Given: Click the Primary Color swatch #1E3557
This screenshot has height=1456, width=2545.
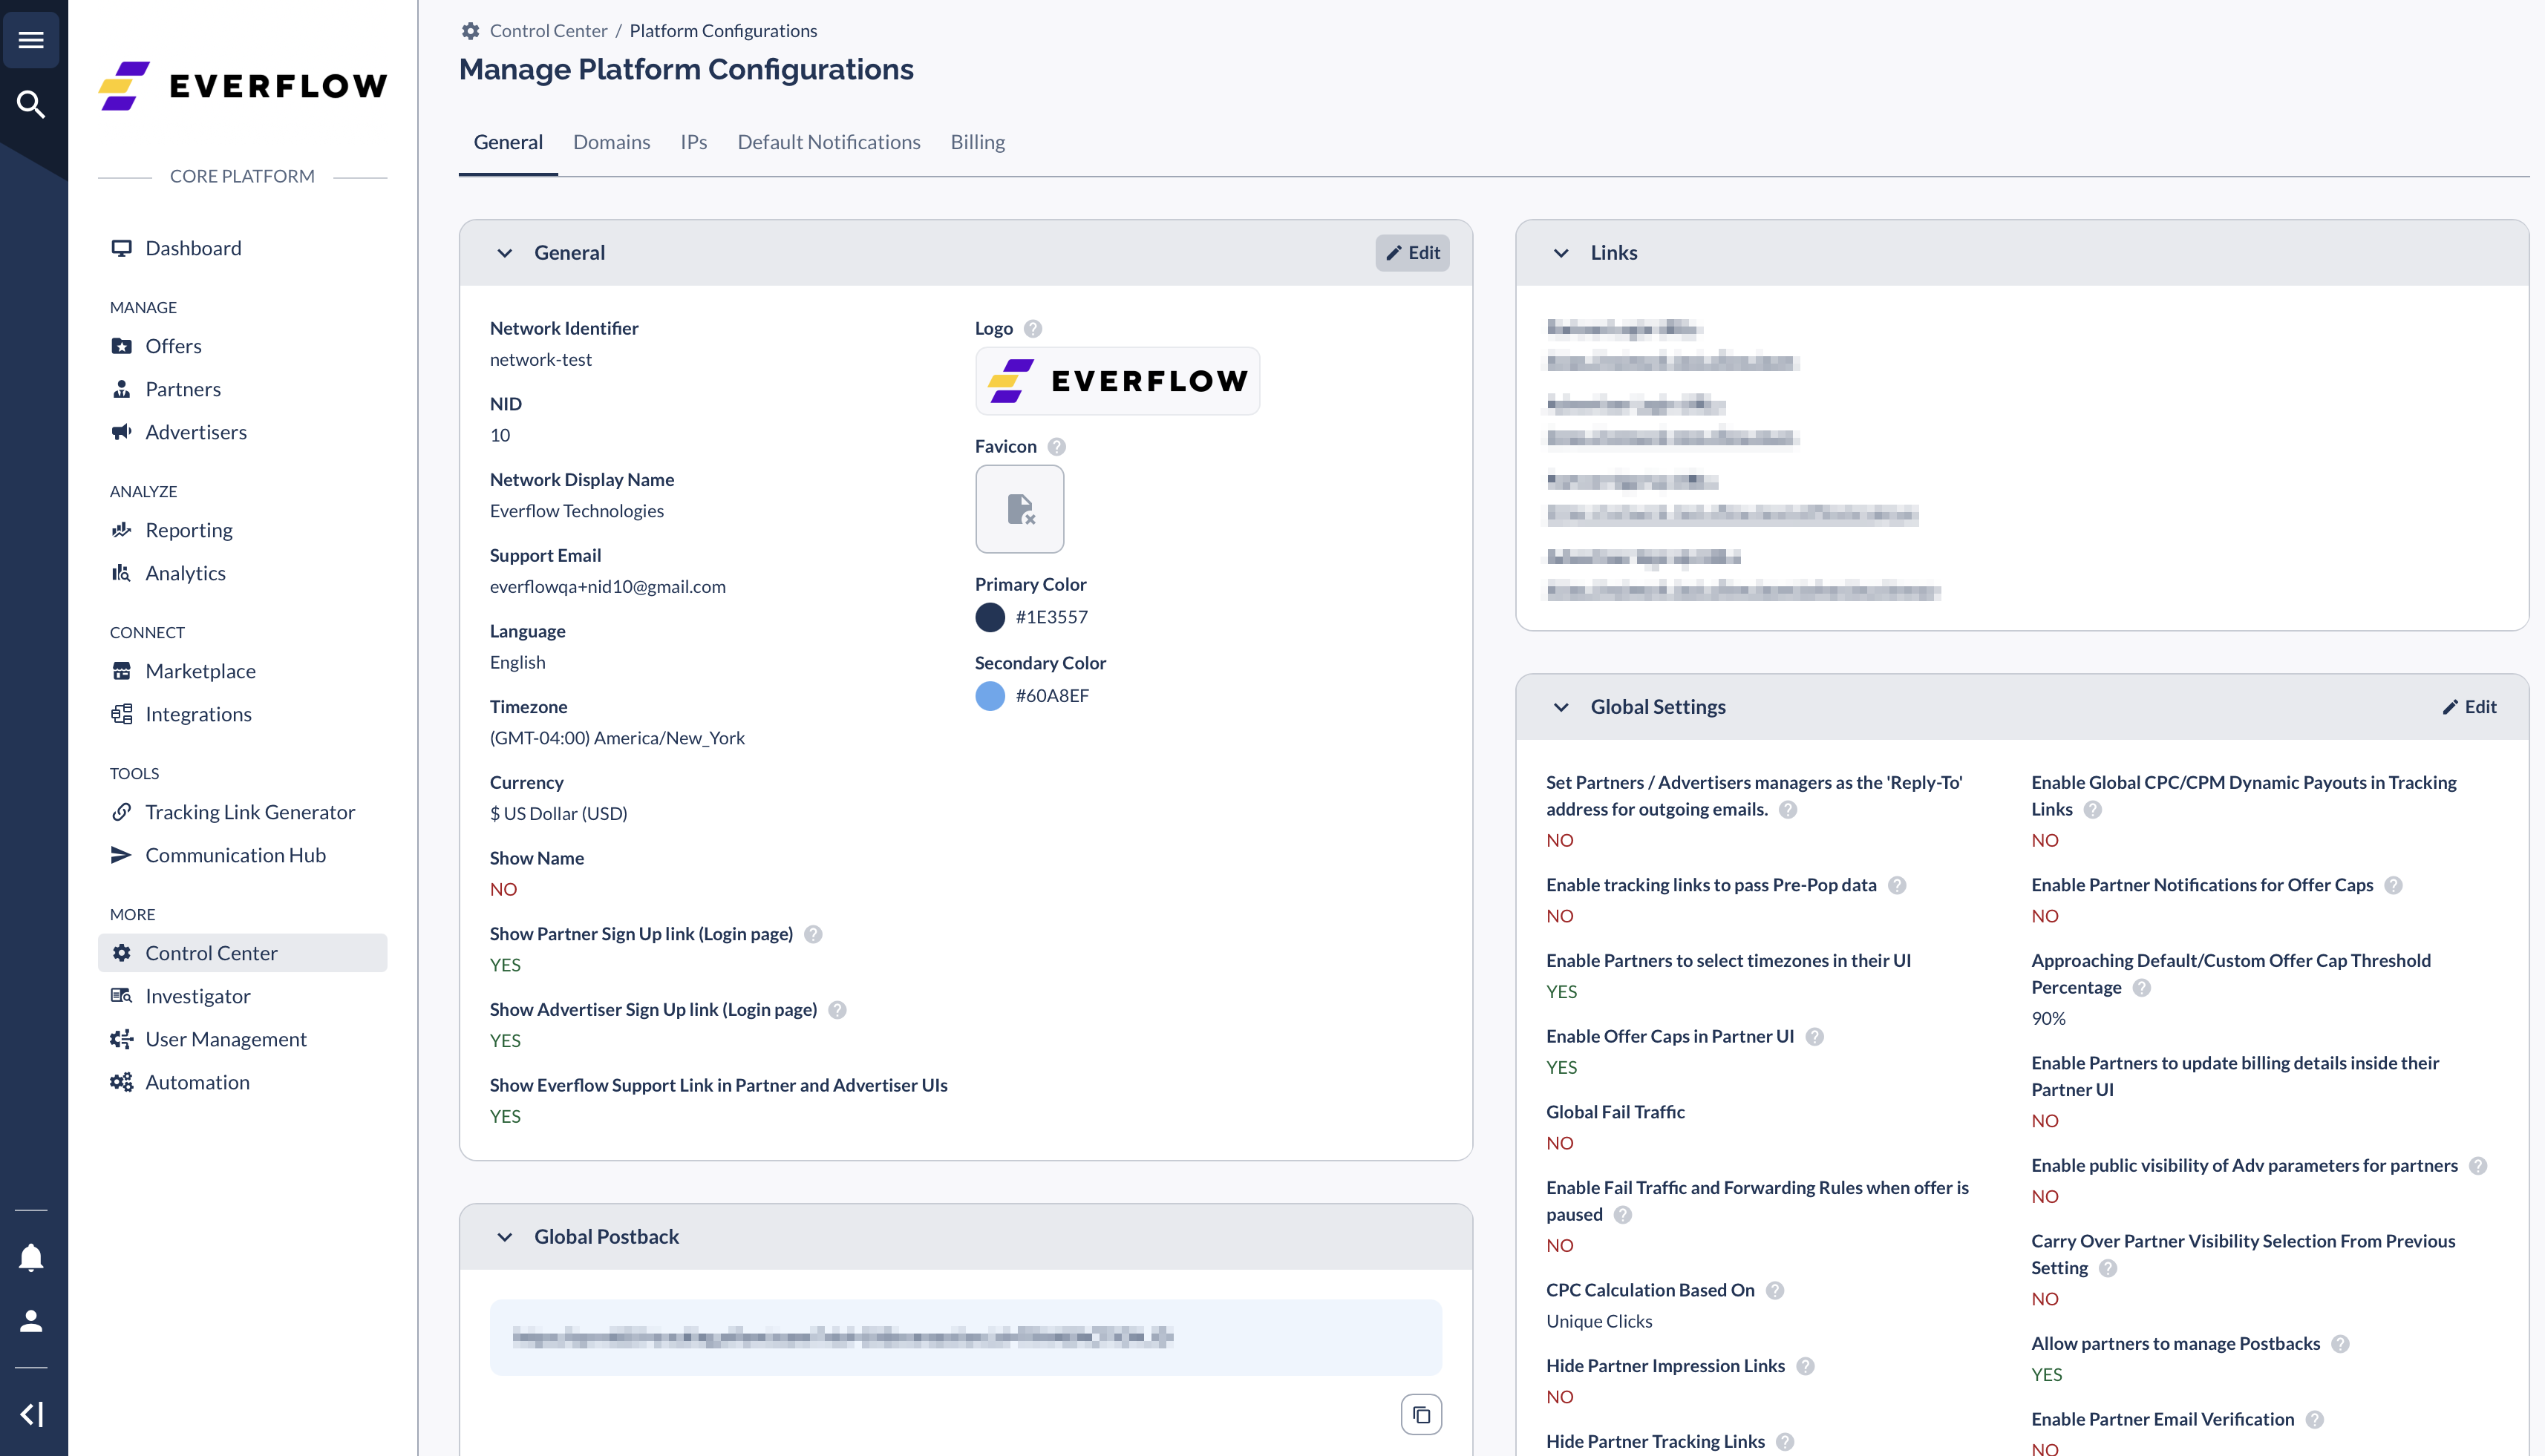Looking at the screenshot, I should [x=990, y=617].
